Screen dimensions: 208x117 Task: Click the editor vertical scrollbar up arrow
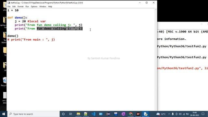[156, 9]
